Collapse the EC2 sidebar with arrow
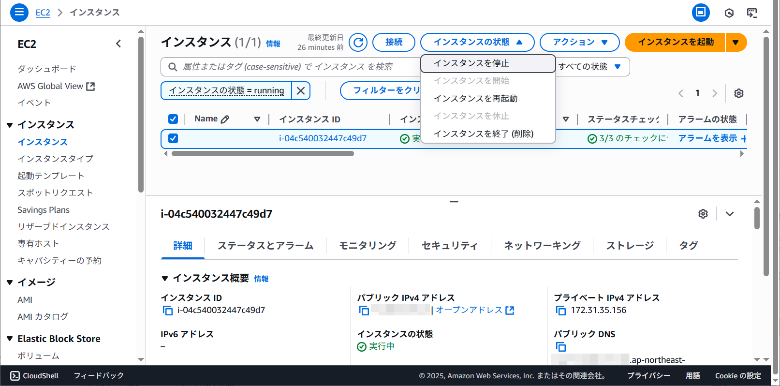Screen dimensions: 780x386 118,44
